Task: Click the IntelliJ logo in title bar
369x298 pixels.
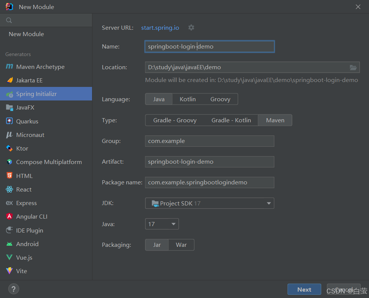Action: click(x=9, y=7)
